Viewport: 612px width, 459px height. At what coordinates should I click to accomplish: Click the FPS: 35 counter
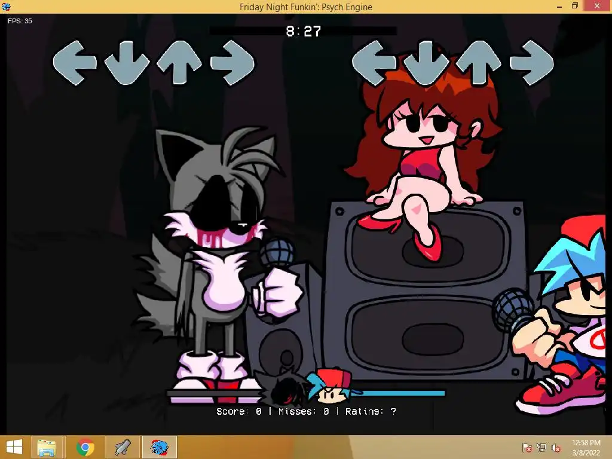20,21
